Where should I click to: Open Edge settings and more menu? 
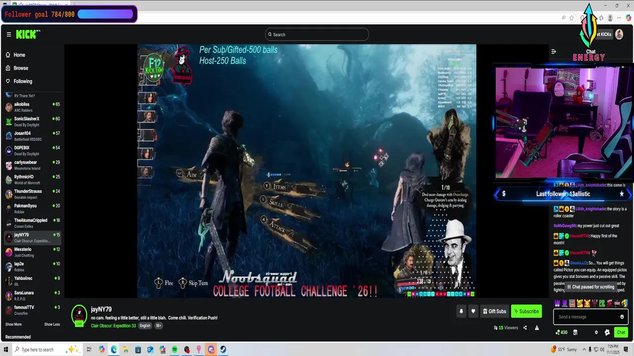pos(619,18)
